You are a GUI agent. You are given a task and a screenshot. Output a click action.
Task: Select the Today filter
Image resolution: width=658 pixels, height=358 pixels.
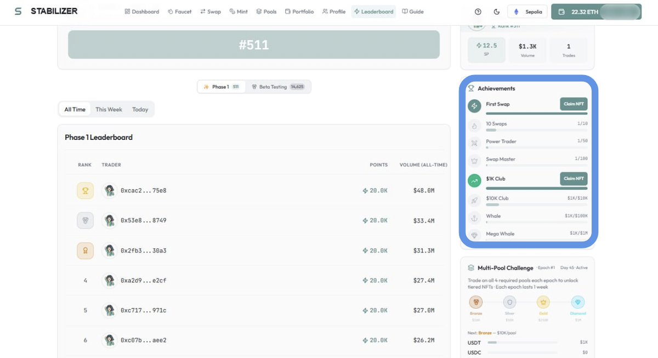(140, 109)
